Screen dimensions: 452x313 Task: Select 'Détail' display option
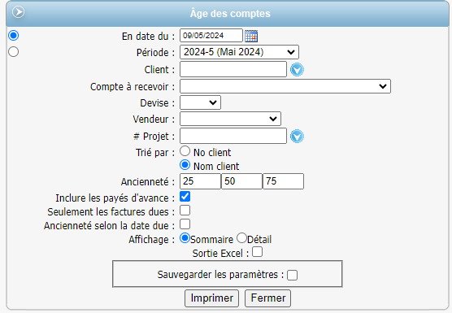pyautogui.click(x=241, y=238)
